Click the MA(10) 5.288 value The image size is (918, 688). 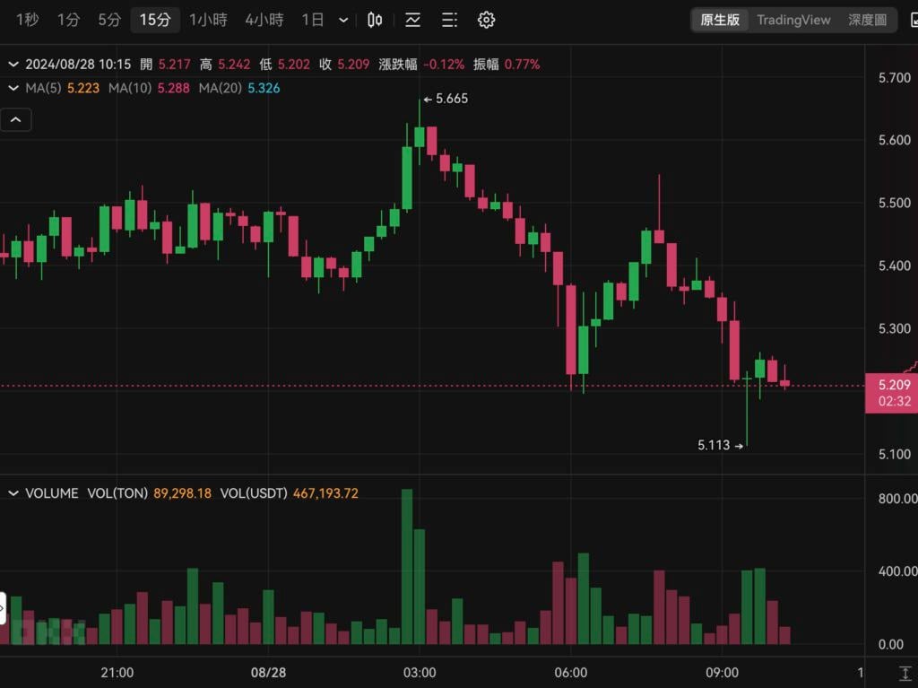[x=173, y=89]
